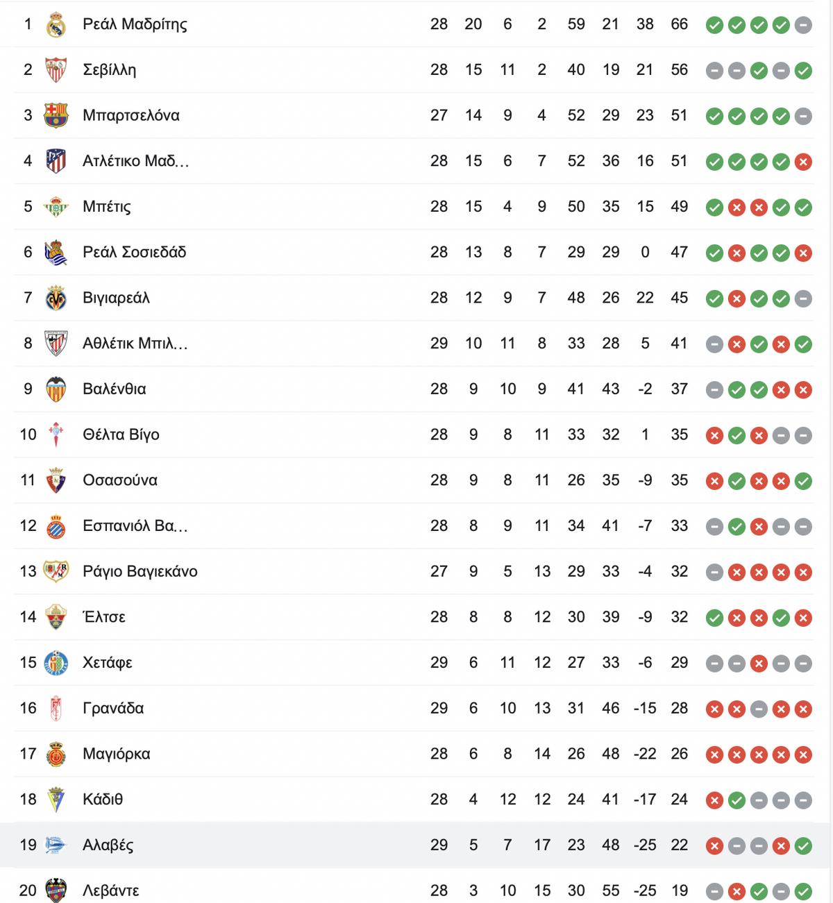
Task: Click the Betis club crest
Action: pyautogui.click(x=56, y=207)
